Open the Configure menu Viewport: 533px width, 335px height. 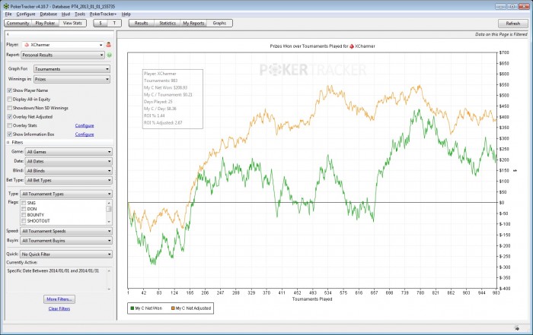pyautogui.click(x=26, y=14)
